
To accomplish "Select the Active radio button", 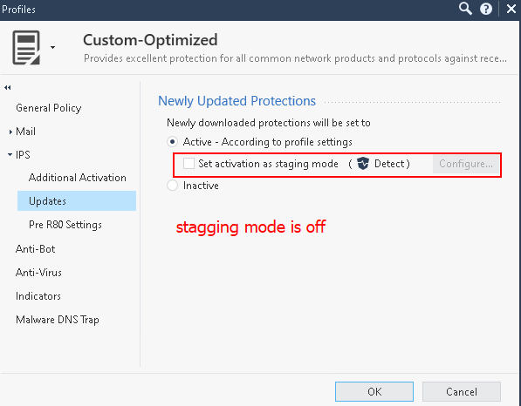I will click(x=172, y=142).
